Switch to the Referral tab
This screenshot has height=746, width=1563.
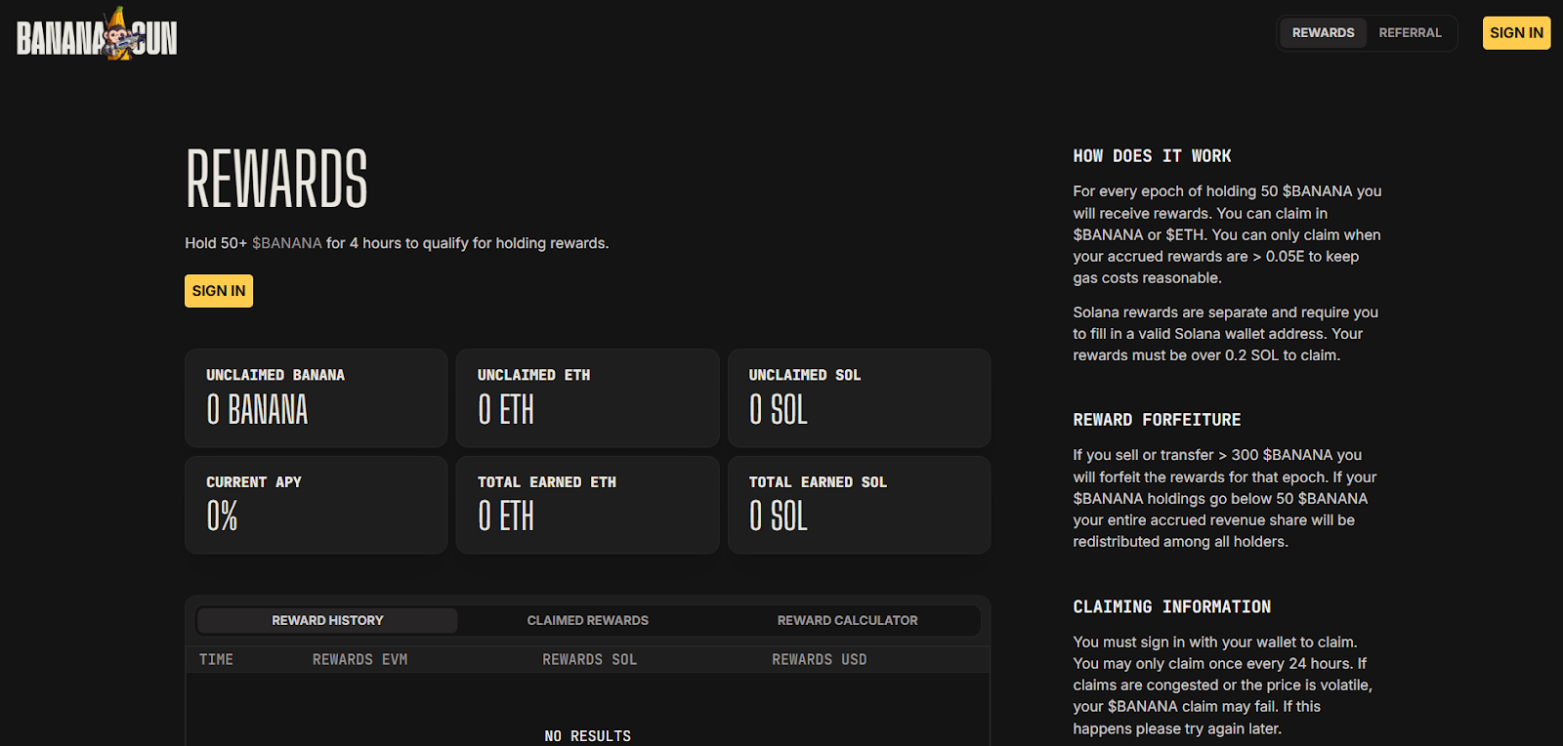point(1410,33)
